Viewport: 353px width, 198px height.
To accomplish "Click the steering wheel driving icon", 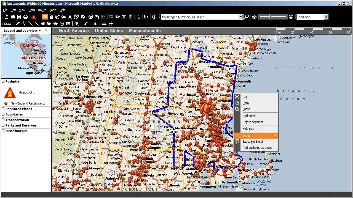I will coord(90,17).
